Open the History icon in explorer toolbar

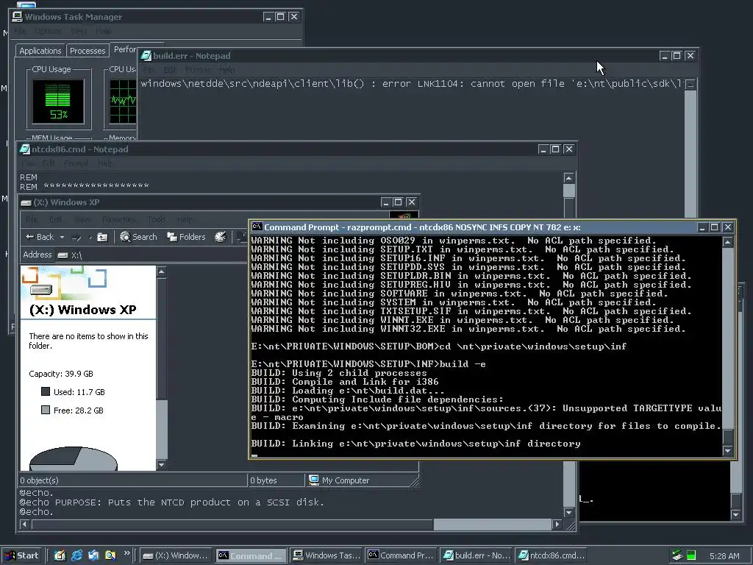[221, 237]
